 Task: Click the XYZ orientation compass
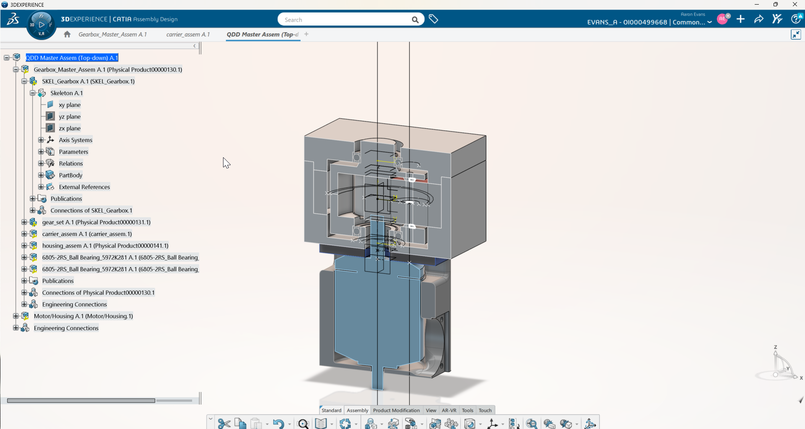point(779,364)
